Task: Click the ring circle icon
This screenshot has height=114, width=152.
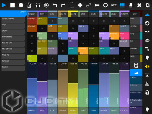Action: pos(105,5)
